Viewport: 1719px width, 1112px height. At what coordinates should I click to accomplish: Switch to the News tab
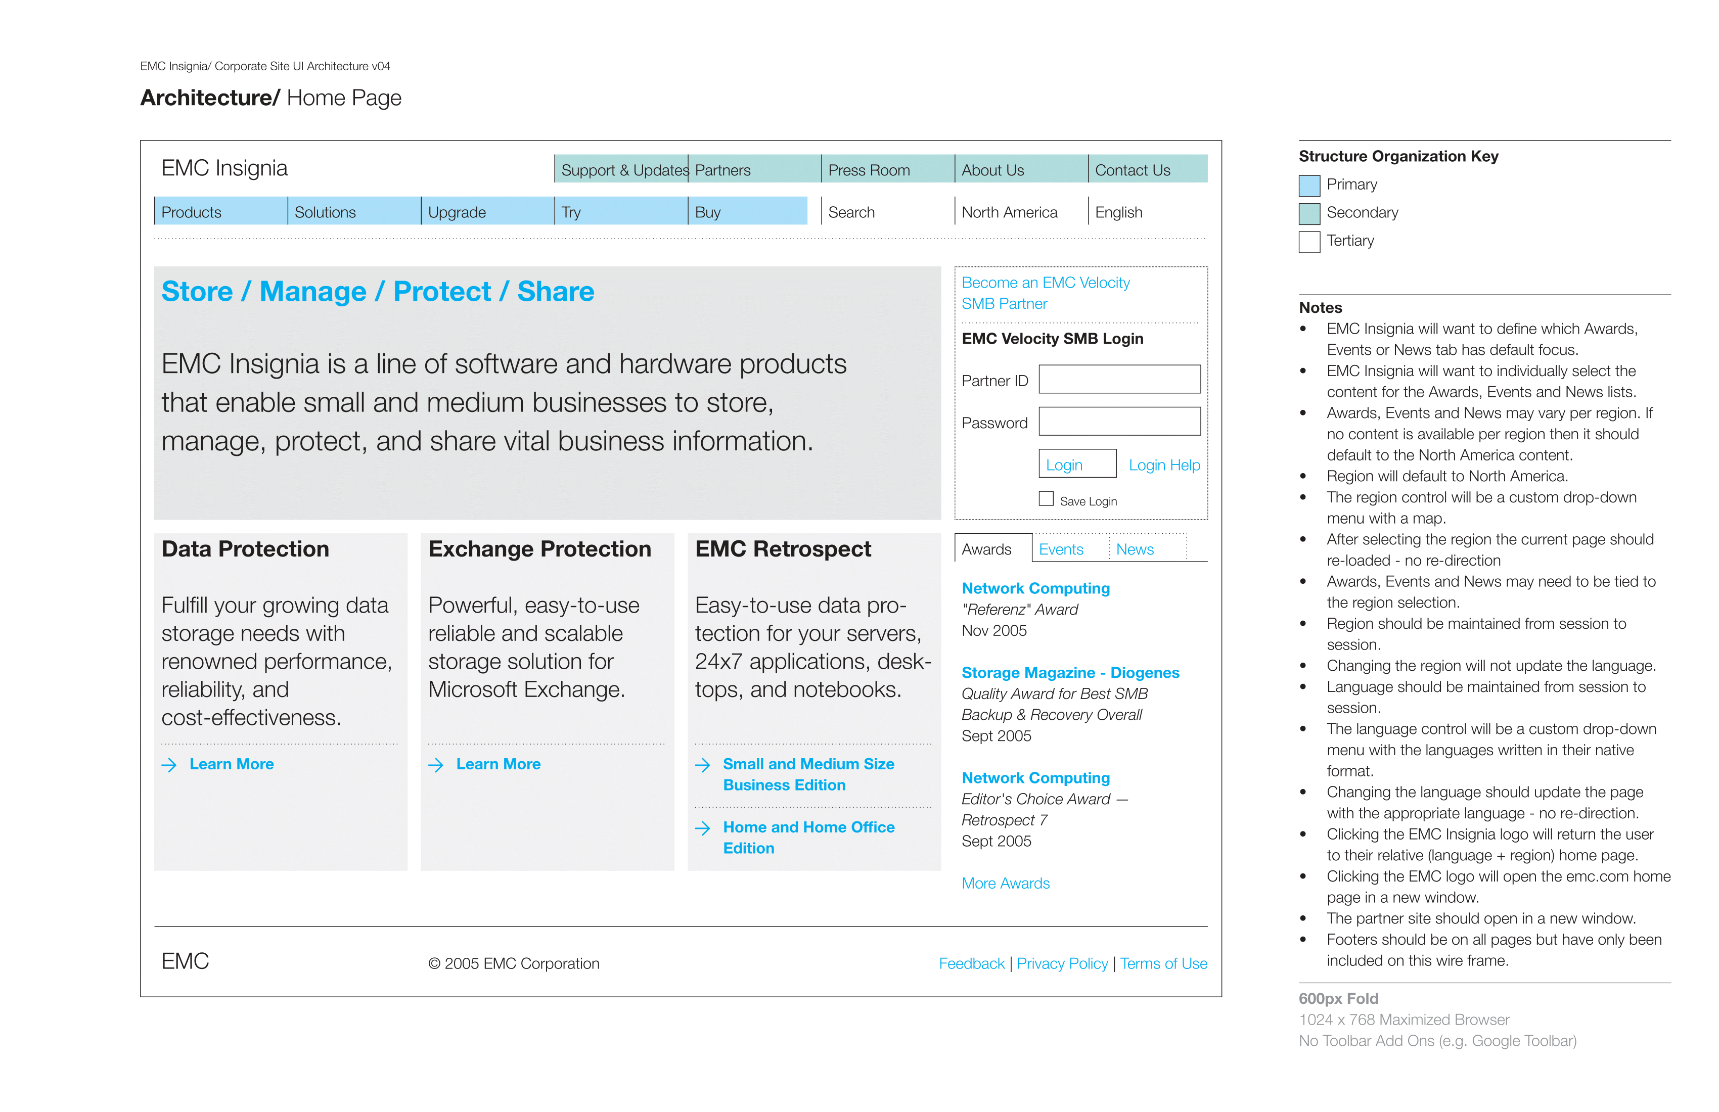click(x=1148, y=549)
